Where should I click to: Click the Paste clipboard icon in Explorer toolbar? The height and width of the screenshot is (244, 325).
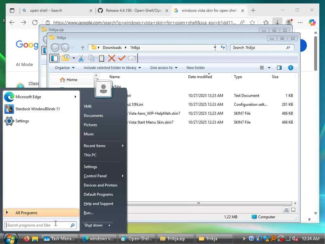point(101,58)
